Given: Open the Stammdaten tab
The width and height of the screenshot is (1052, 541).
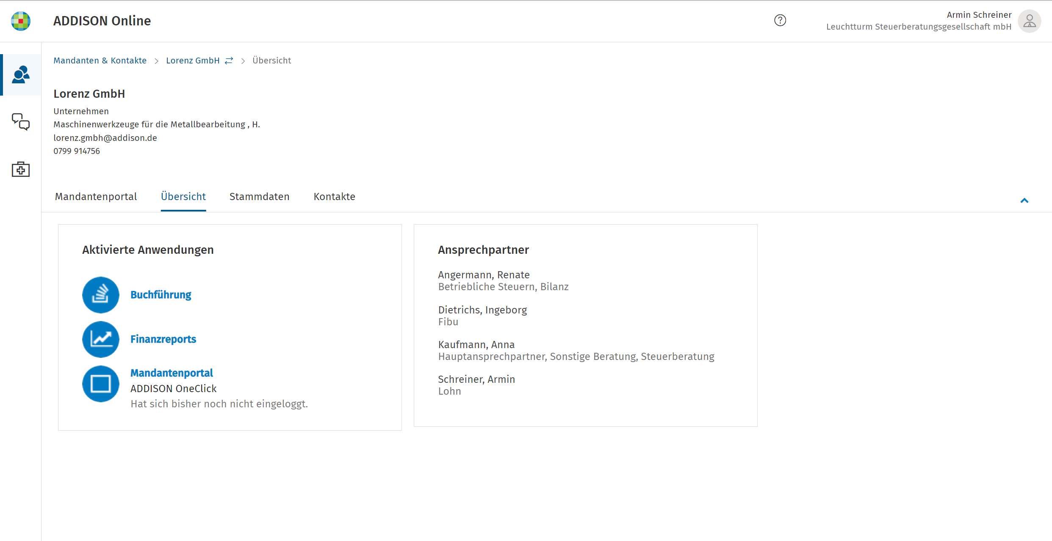Looking at the screenshot, I should pos(260,197).
